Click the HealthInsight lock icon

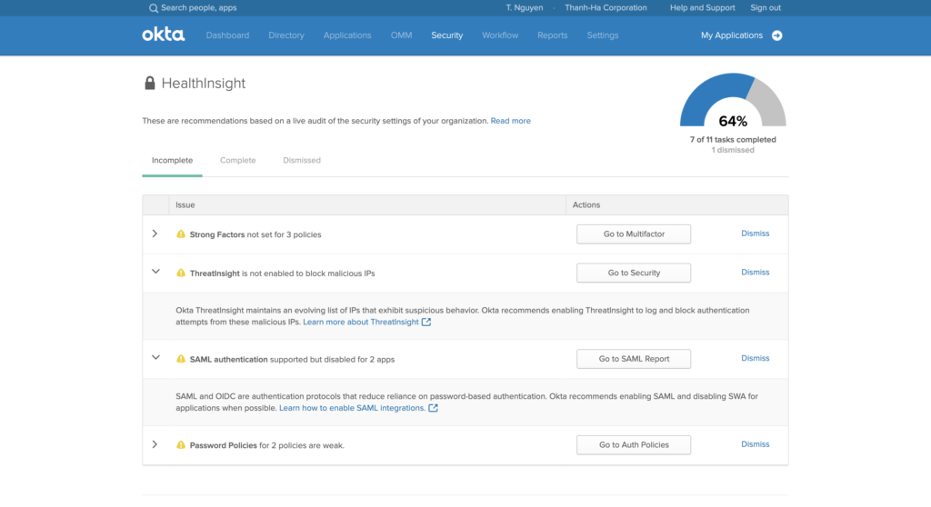coord(150,83)
